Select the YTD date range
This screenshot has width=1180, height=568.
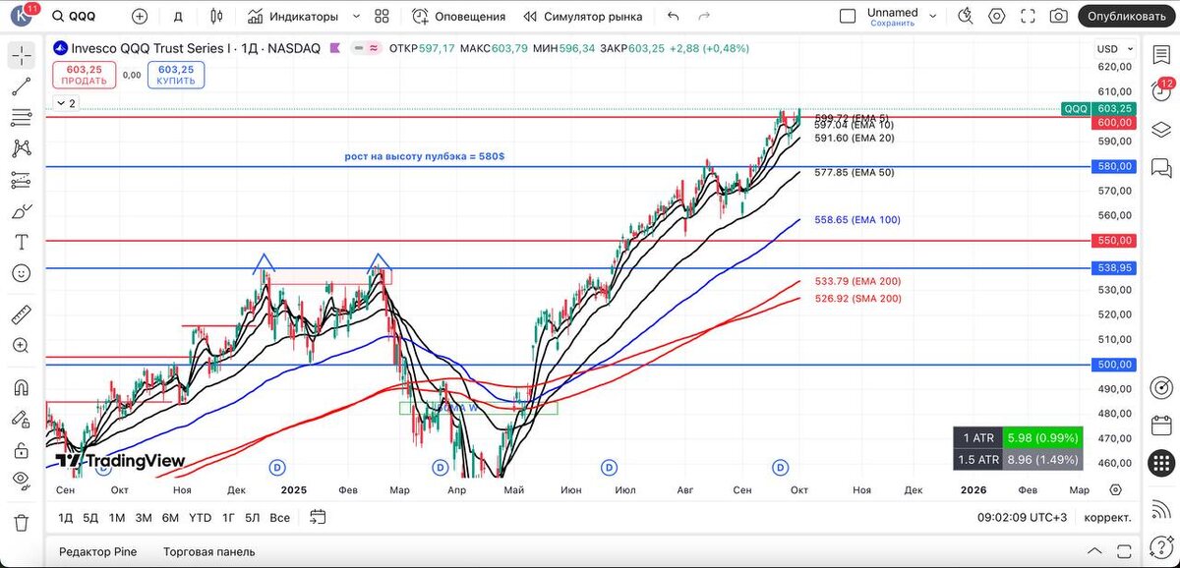(201, 517)
